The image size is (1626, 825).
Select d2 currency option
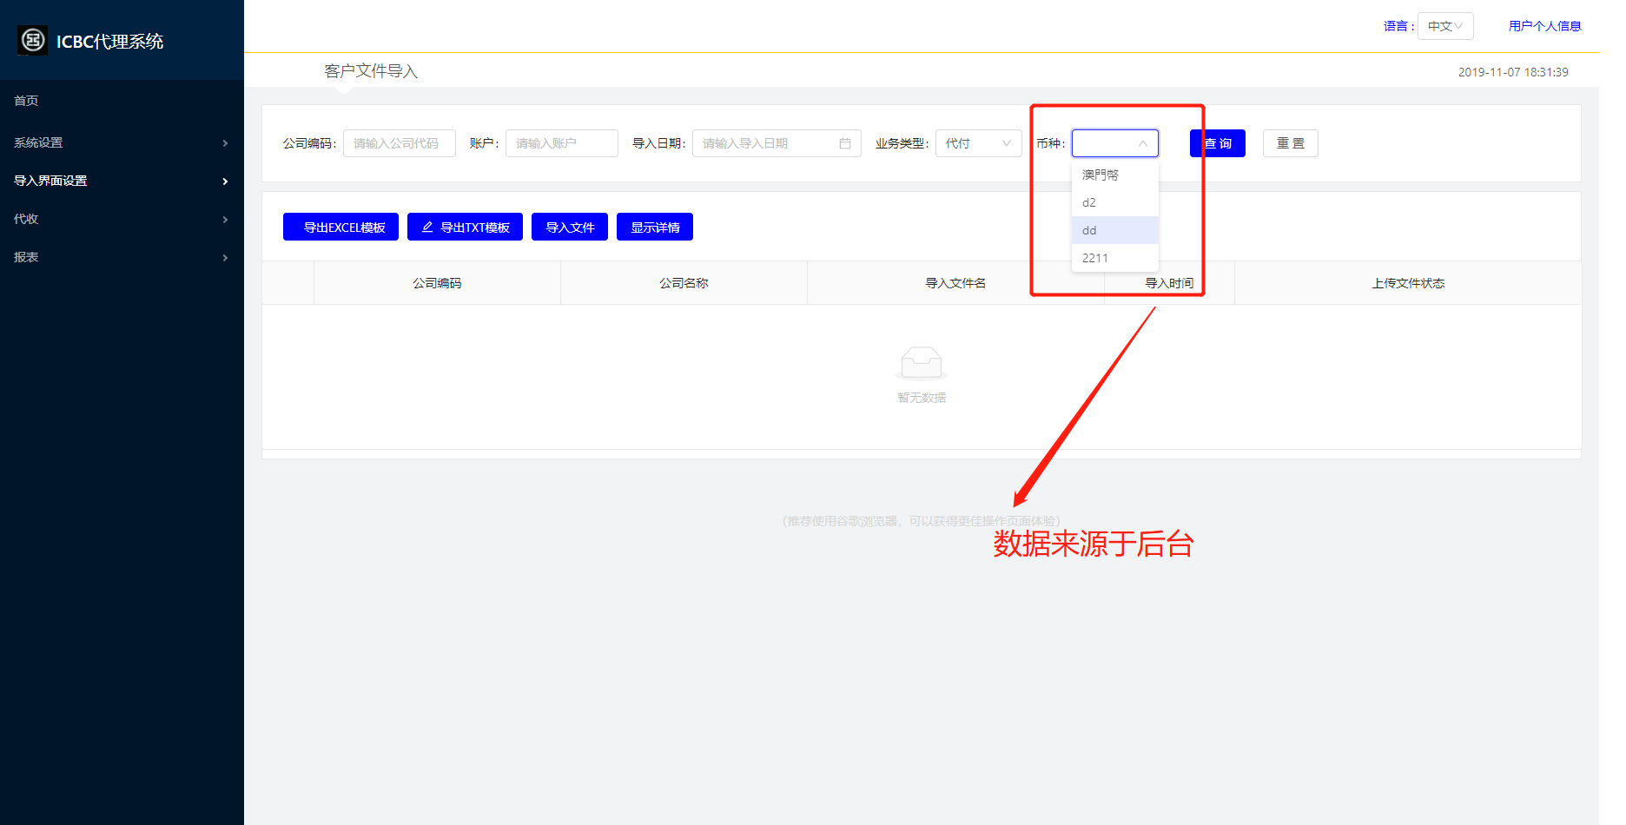1115,202
